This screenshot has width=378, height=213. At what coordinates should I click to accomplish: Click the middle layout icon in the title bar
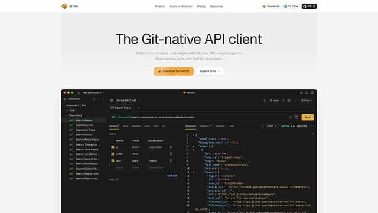(307, 93)
